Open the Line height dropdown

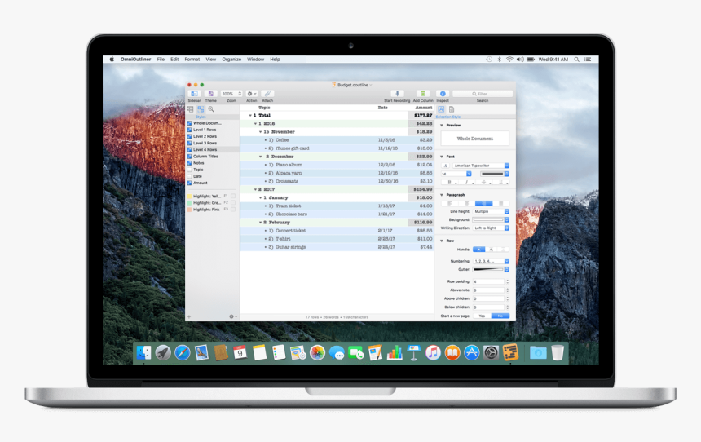[x=491, y=211]
